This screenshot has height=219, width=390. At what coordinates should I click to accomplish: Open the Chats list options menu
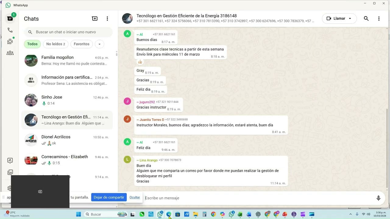pos(107,19)
